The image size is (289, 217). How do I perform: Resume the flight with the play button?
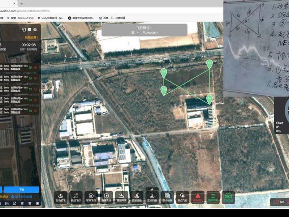point(106,197)
